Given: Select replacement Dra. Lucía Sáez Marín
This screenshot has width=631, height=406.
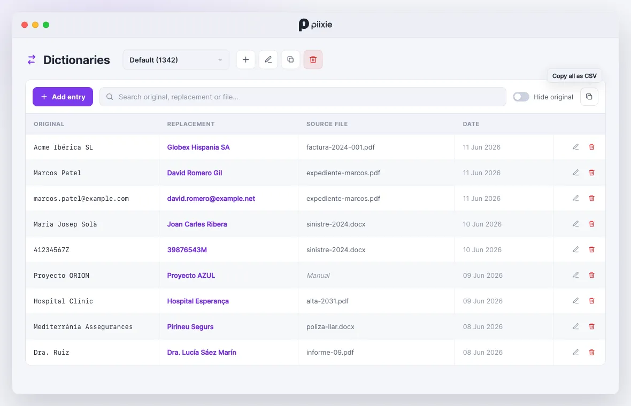Looking at the screenshot, I should [202, 353].
